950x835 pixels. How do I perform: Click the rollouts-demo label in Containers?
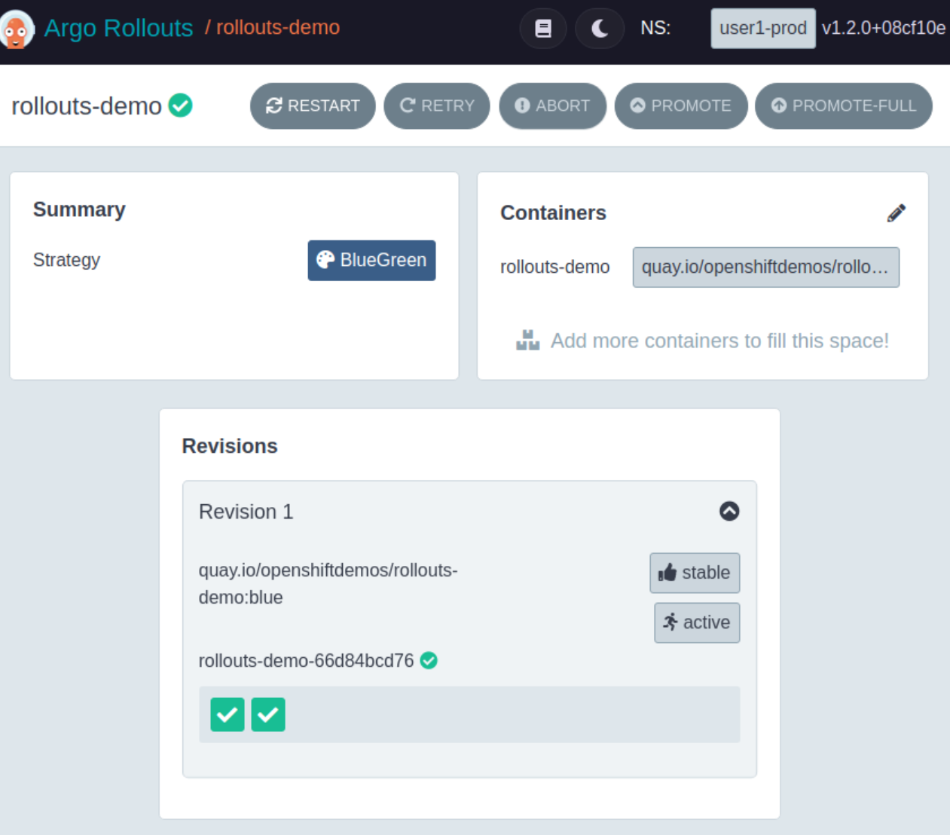(x=555, y=267)
